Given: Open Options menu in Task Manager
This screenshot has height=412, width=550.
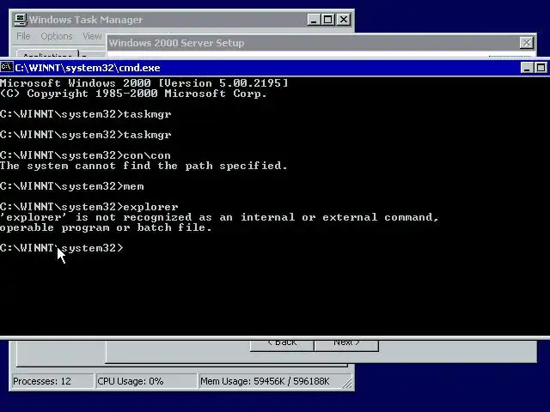Looking at the screenshot, I should [x=57, y=36].
